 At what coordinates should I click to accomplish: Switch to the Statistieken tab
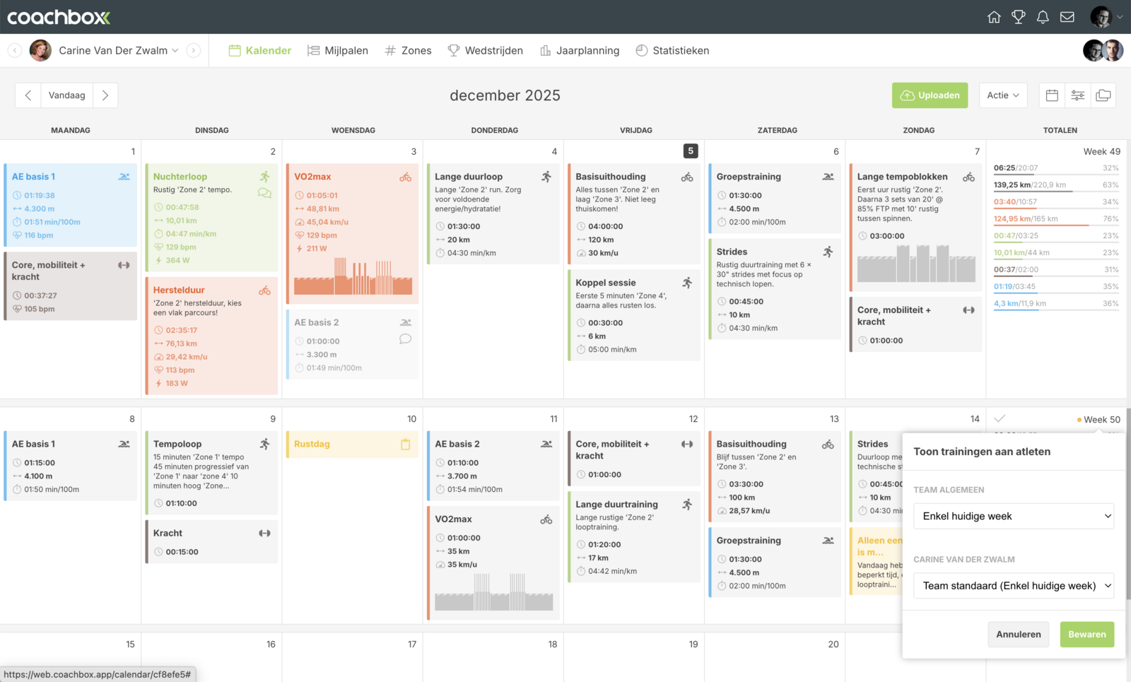[672, 51]
